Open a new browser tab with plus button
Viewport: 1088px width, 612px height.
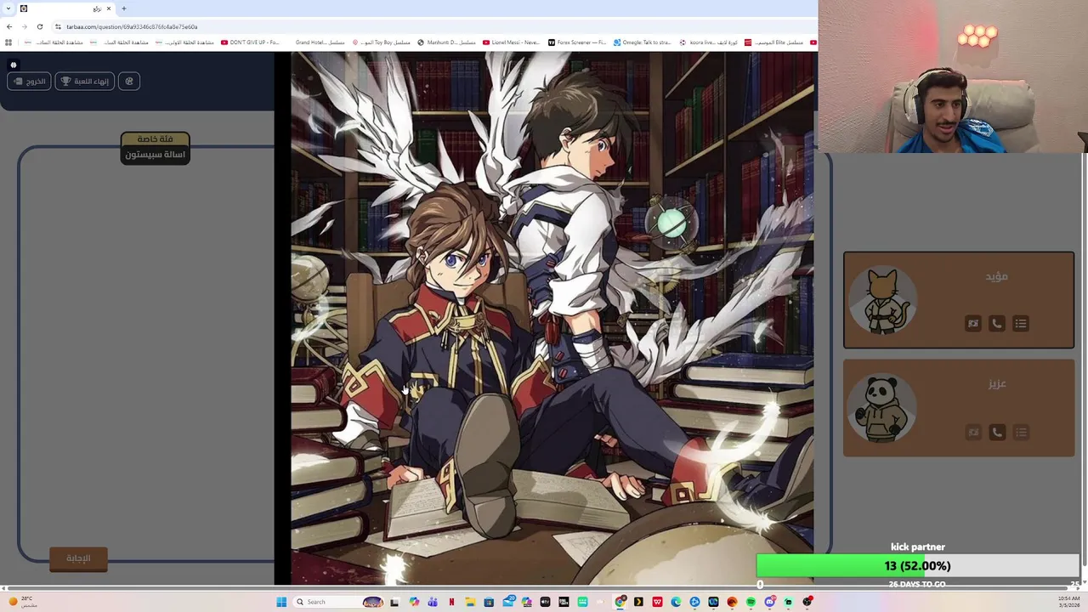123,8
